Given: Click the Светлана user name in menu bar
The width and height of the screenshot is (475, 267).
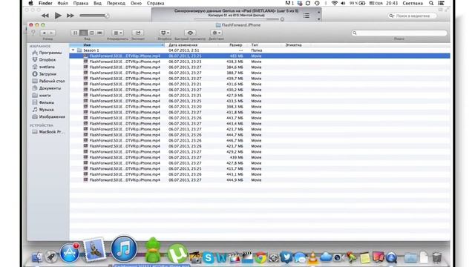Looking at the screenshot, I should 413,3.
